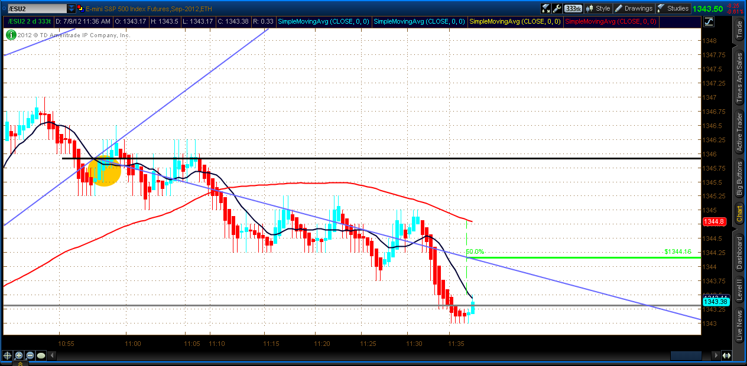Click the scroll left arrow at bottom
This screenshot has width=747, height=366.
click(x=51, y=355)
